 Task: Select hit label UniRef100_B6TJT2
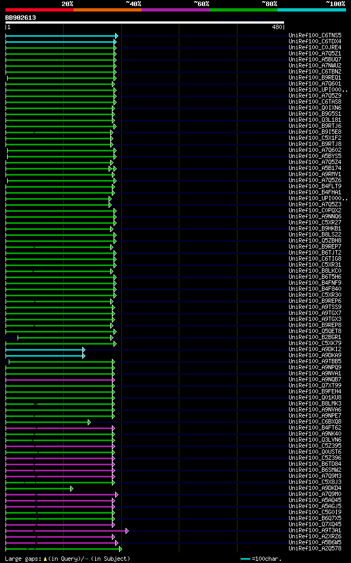pyautogui.click(x=315, y=252)
